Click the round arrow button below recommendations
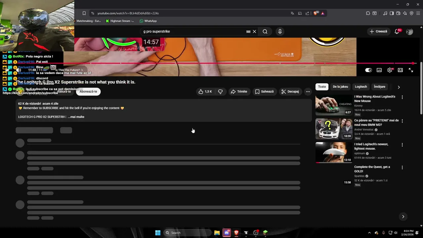Viewport: 423px width, 238px height. [403, 217]
